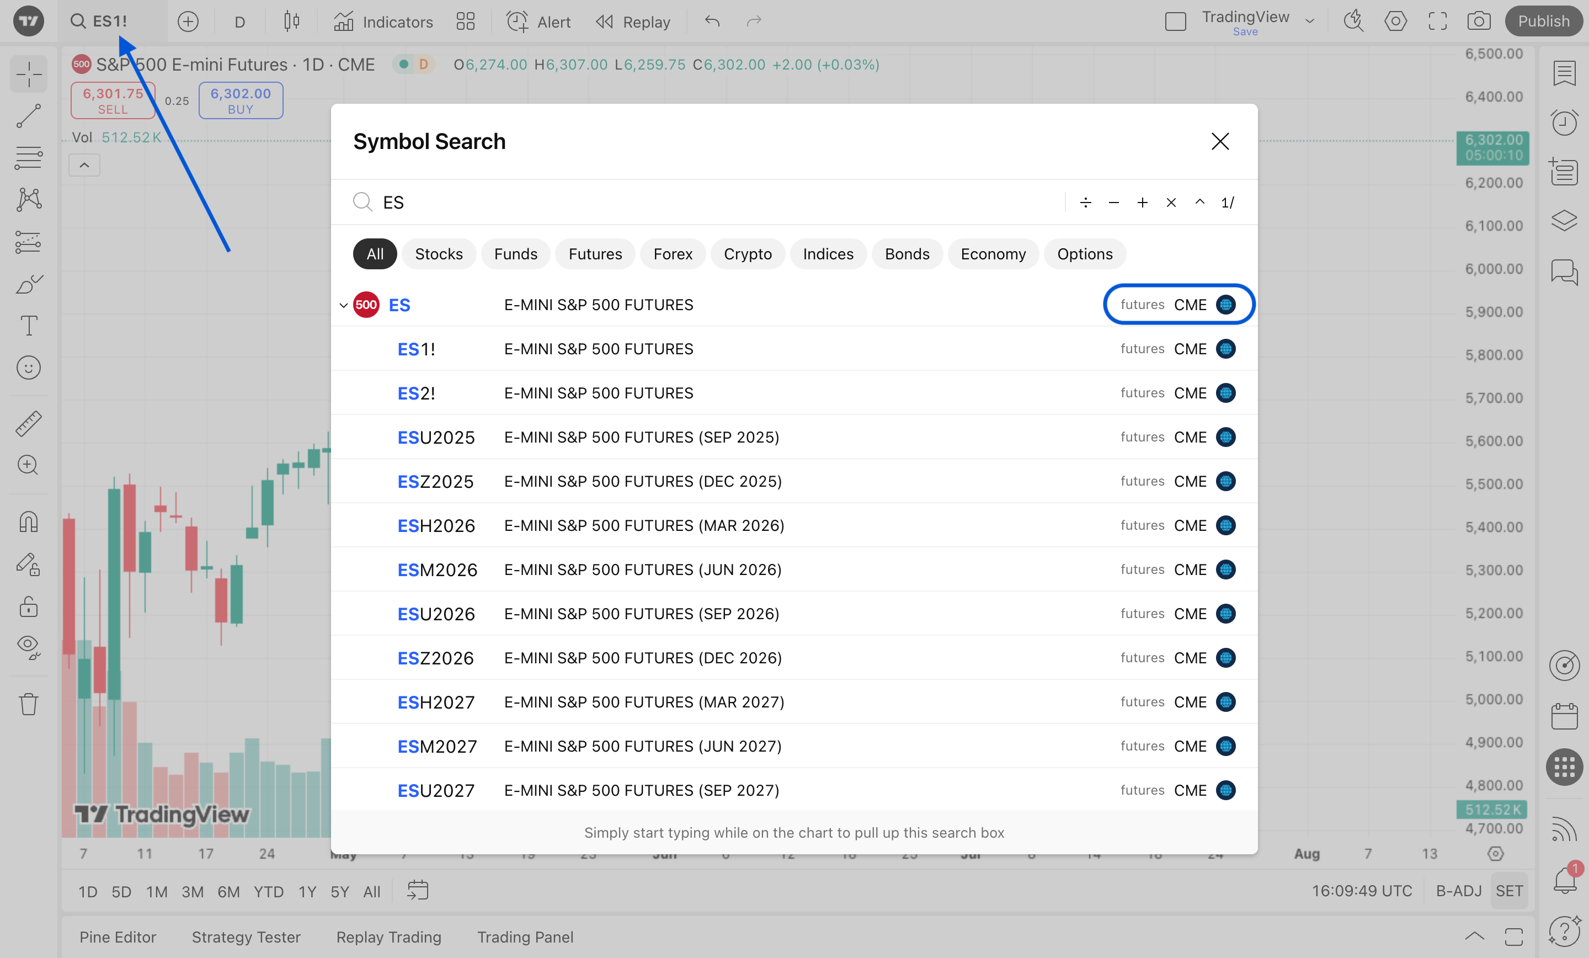Collapse the indicator legend chevron
Image resolution: width=1589 pixels, height=958 pixels.
point(84,165)
